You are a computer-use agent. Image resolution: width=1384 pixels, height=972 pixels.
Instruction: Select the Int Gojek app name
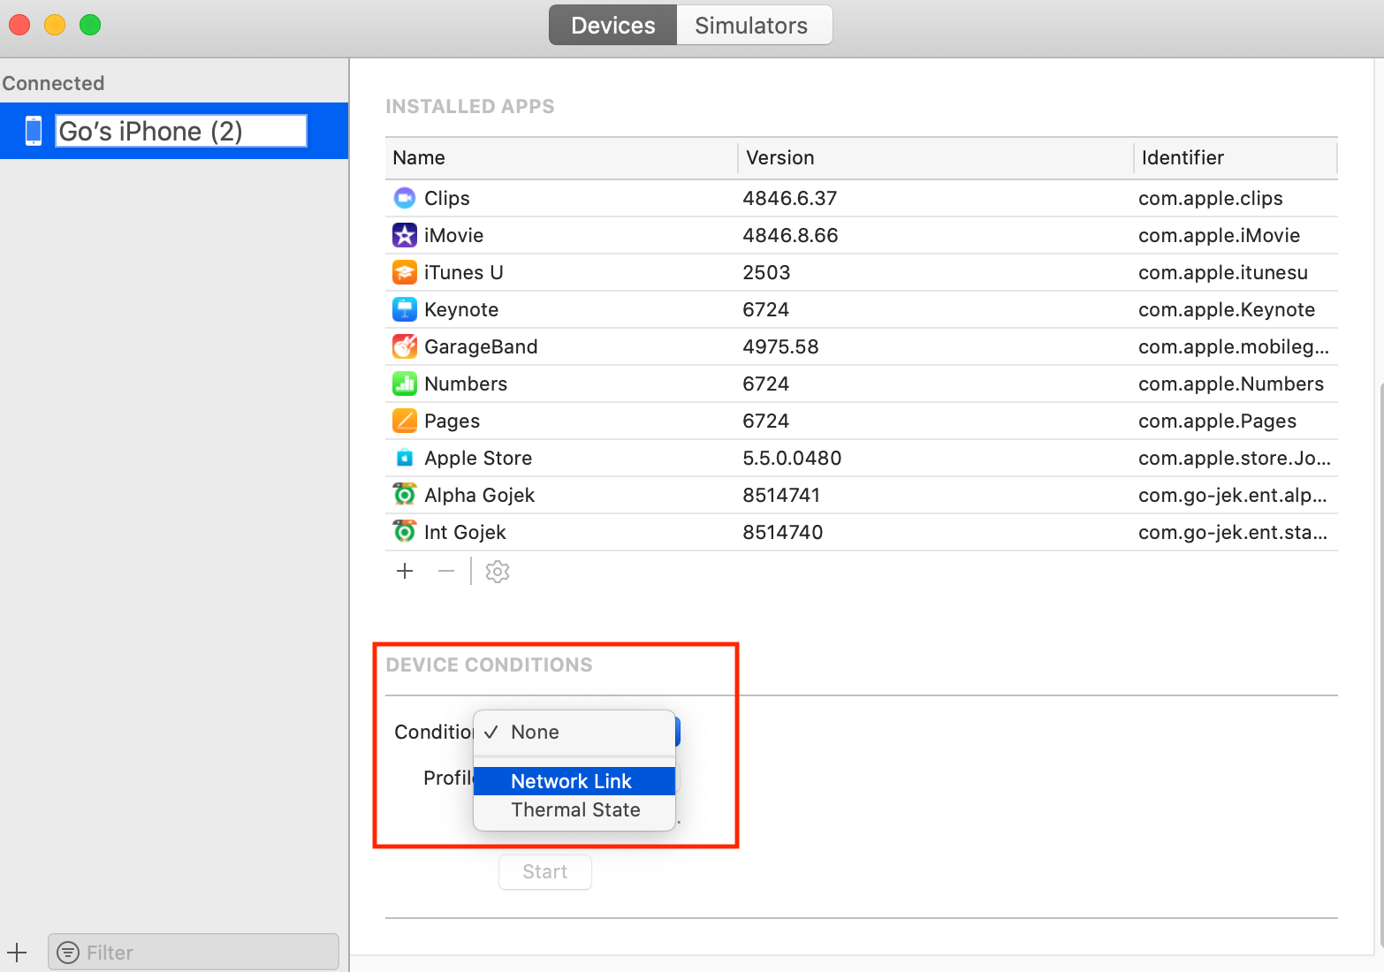coord(465,532)
